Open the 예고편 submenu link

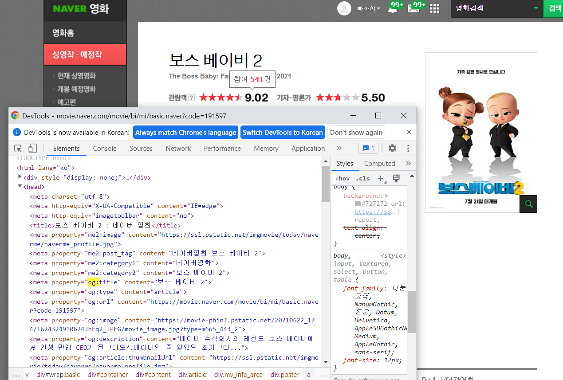[67, 102]
